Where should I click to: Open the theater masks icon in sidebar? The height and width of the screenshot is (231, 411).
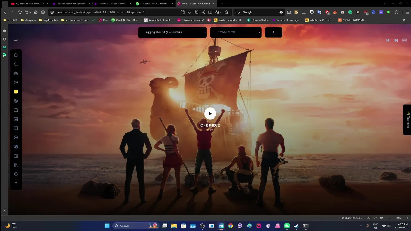[x=16, y=147]
